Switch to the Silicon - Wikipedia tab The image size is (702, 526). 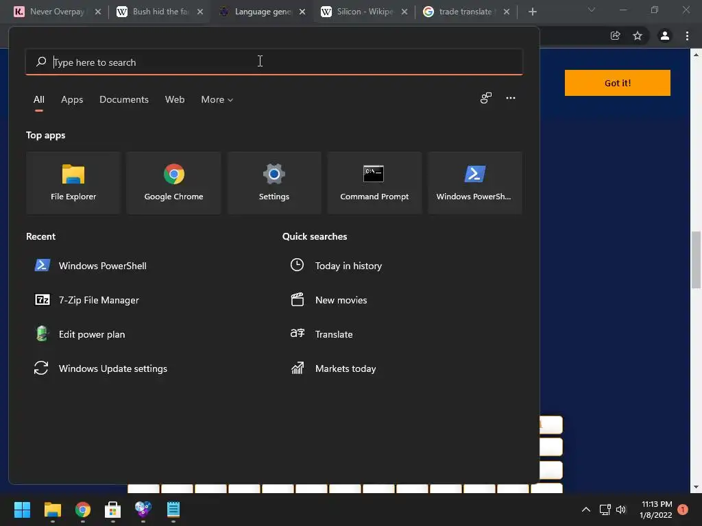(365, 12)
